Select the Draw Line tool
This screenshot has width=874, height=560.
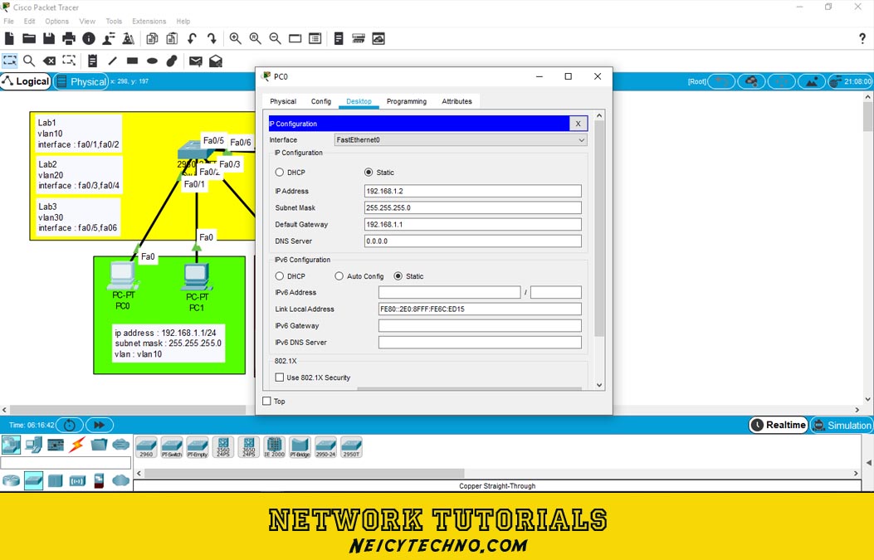[113, 61]
